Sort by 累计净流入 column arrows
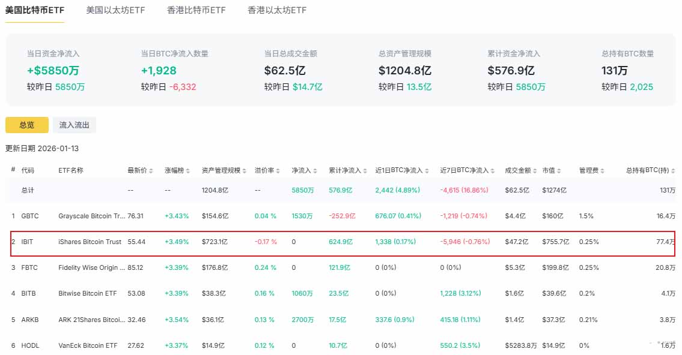The height and width of the screenshot is (355, 682). pyautogui.click(x=365, y=171)
